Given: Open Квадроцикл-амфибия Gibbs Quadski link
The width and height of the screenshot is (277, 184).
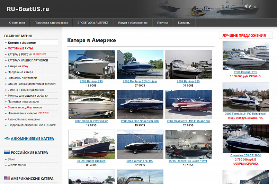Looking at the screenshot, I should (x=32, y=125).
